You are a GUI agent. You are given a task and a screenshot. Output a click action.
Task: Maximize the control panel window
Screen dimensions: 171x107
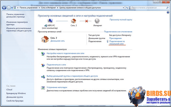(160, 2)
